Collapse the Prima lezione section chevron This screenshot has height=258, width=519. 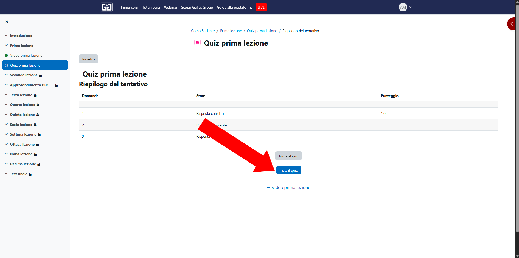click(x=6, y=46)
